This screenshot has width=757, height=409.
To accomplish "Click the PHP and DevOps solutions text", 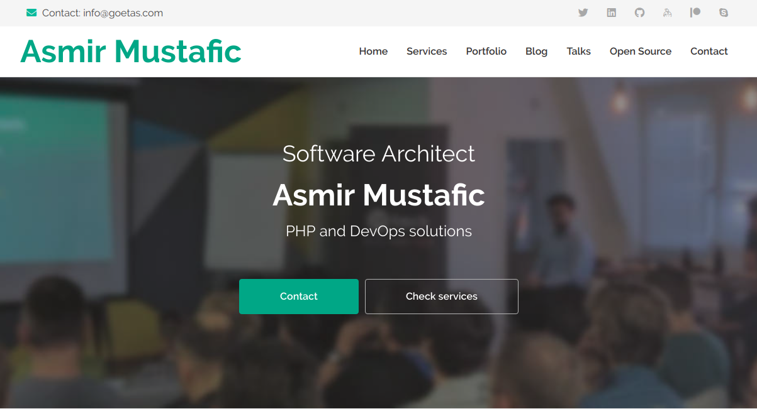I will (379, 231).
